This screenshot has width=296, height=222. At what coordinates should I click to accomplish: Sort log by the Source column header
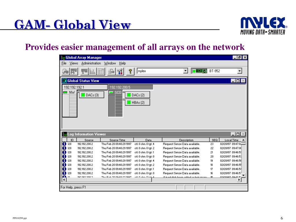pos(89,140)
